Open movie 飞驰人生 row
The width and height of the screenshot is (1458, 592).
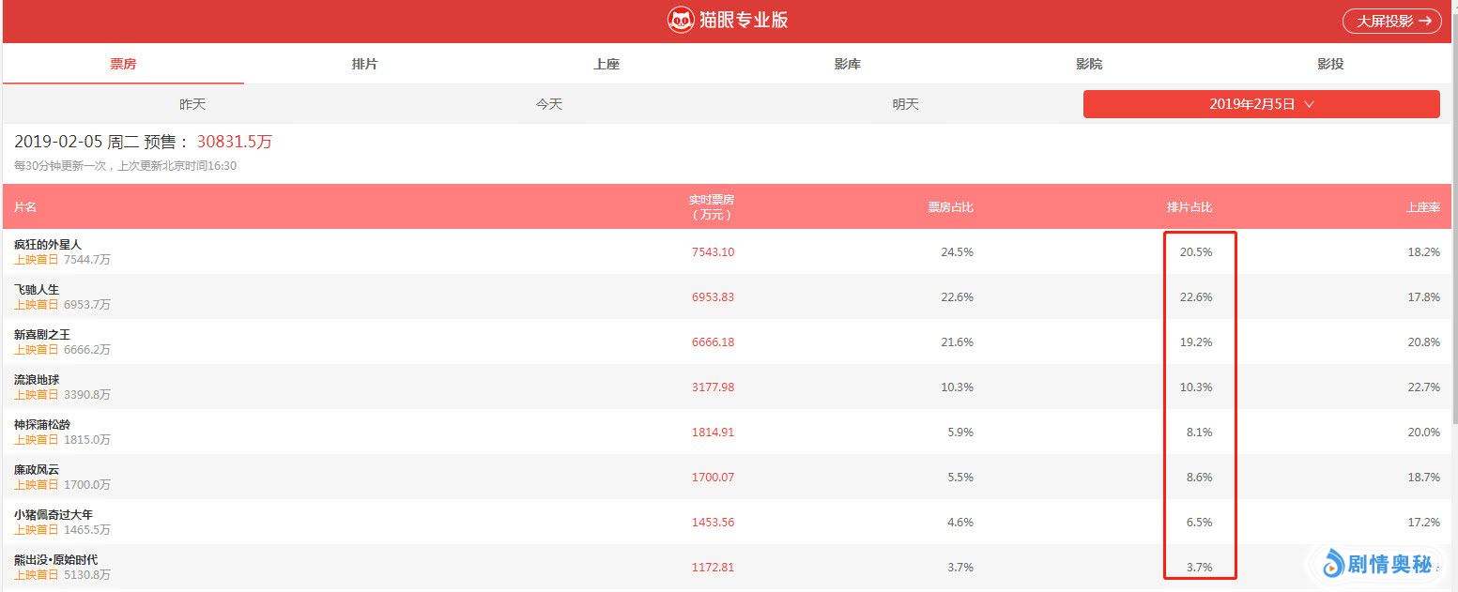click(37, 289)
